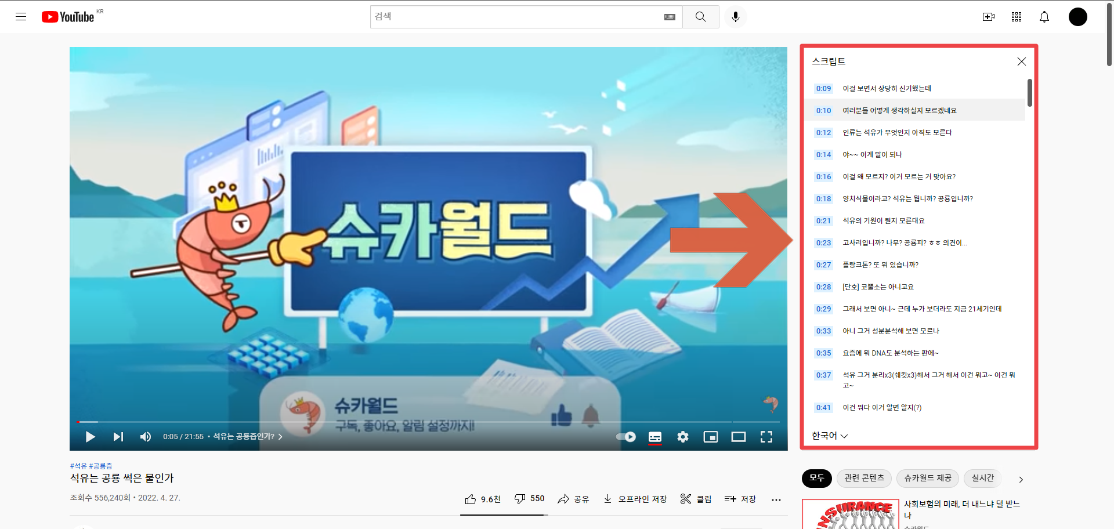This screenshot has width=1114, height=529.
Task: Download with 오프라인 저장
Action: 635,499
